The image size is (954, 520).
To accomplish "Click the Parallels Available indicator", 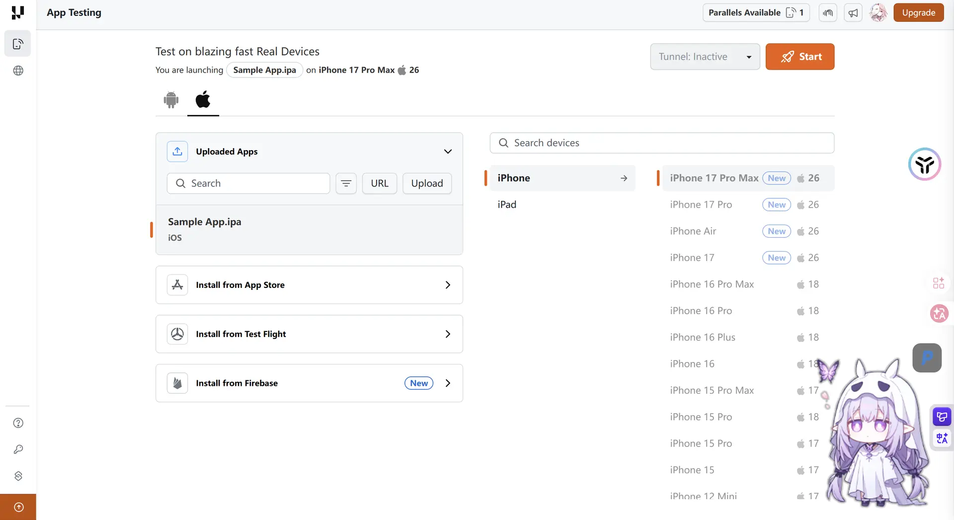I will [x=756, y=13].
